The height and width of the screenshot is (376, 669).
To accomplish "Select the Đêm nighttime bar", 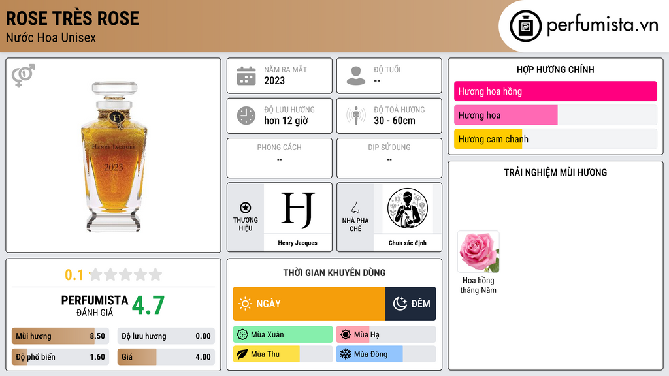I will 411,304.
